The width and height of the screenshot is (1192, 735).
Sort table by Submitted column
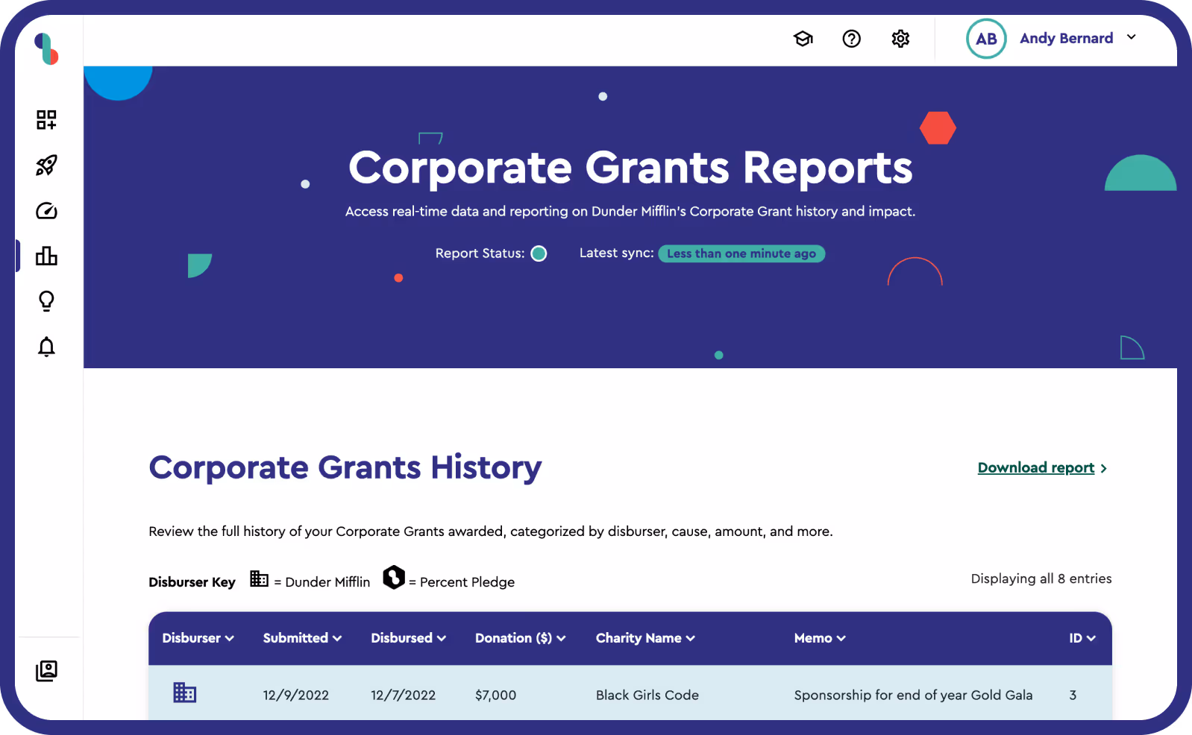pyautogui.click(x=302, y=638)
